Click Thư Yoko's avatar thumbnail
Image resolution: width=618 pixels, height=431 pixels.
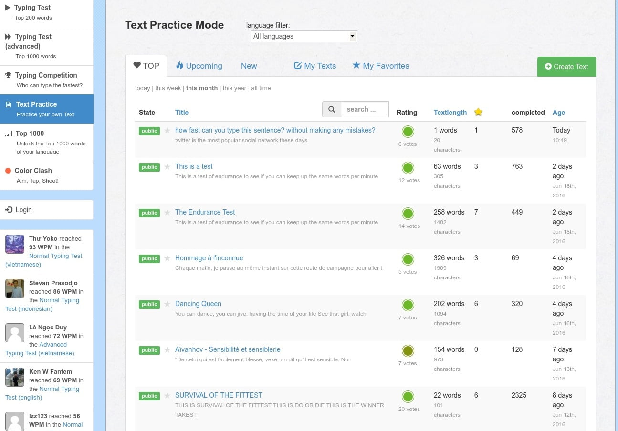click(x=15, y=244)
